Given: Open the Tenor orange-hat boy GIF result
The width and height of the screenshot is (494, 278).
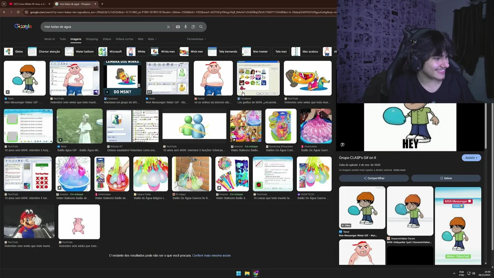Looking at the screenshot, I should click(25, 78).
